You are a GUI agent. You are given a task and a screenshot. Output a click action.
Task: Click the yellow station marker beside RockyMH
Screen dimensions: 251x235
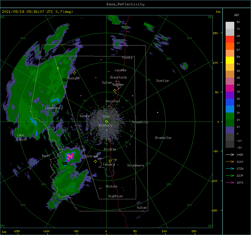coord(74,73)
